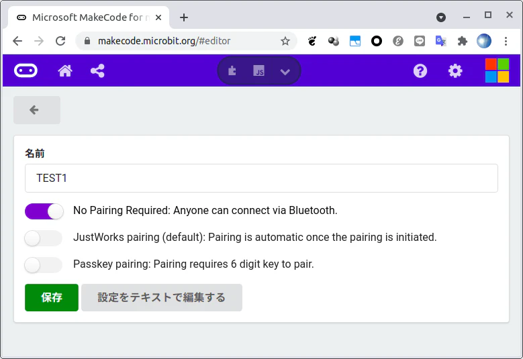Screen dimensions: 523x359
Task: Open the Share project icon
Action: coord(97,70)
